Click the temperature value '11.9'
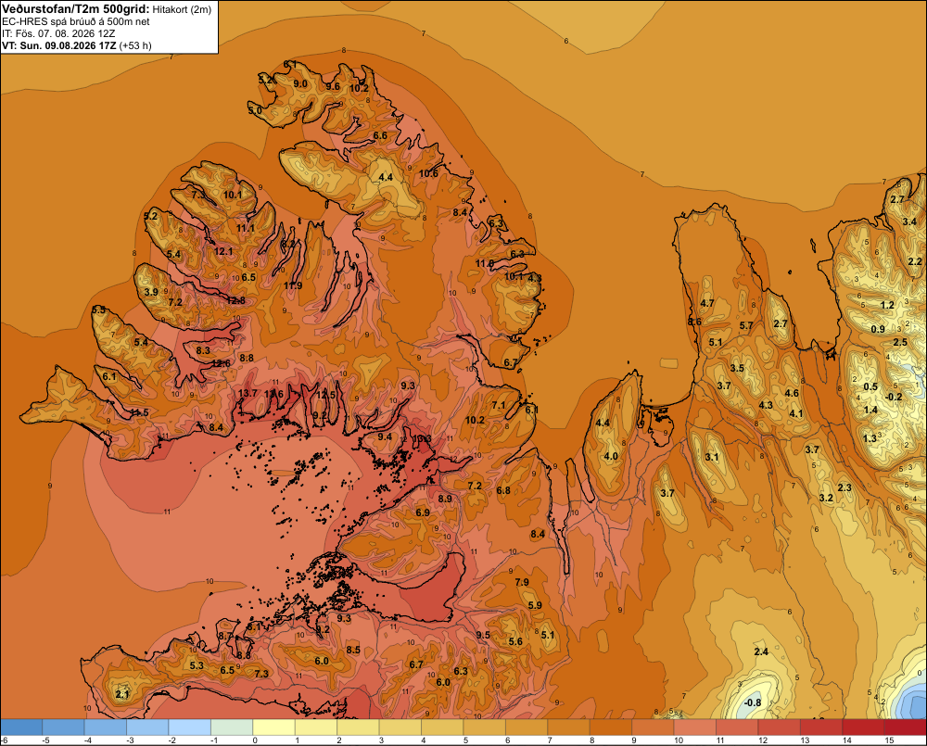This screenshot has width=927, height=746. 293,285
